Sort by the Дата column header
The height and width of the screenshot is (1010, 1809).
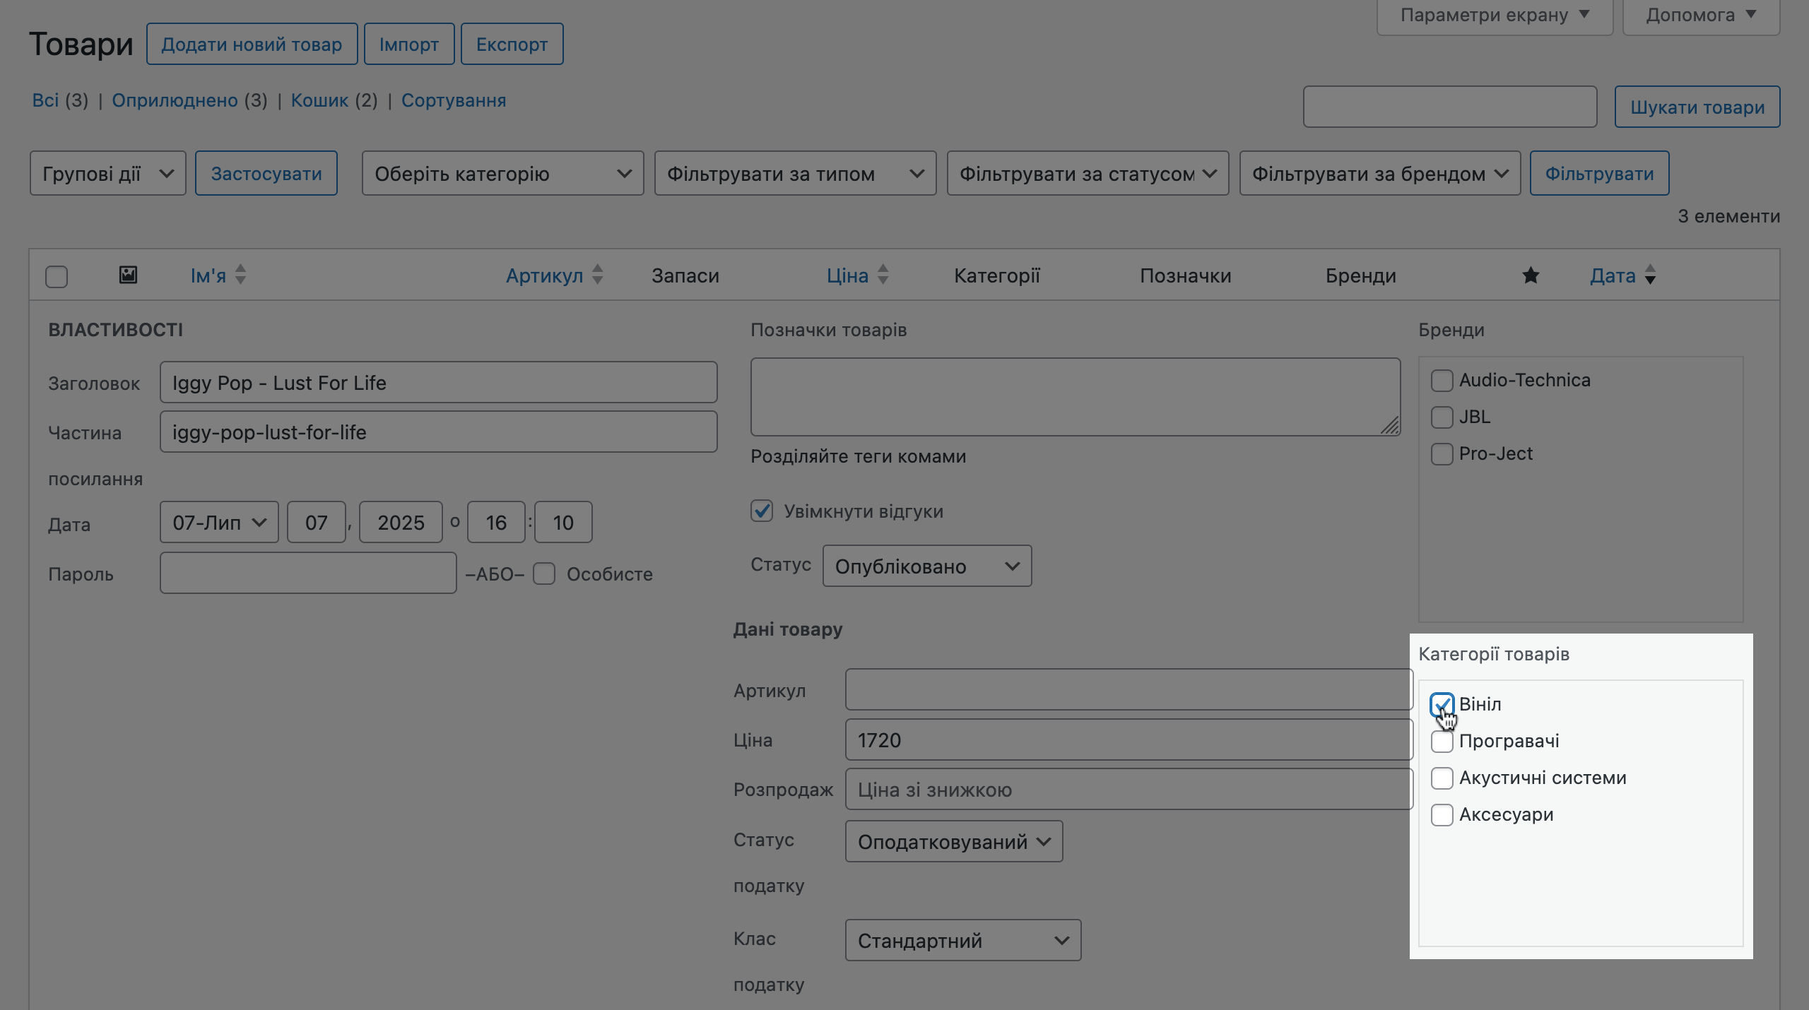pyautogui.click(x=1613, y=275)
